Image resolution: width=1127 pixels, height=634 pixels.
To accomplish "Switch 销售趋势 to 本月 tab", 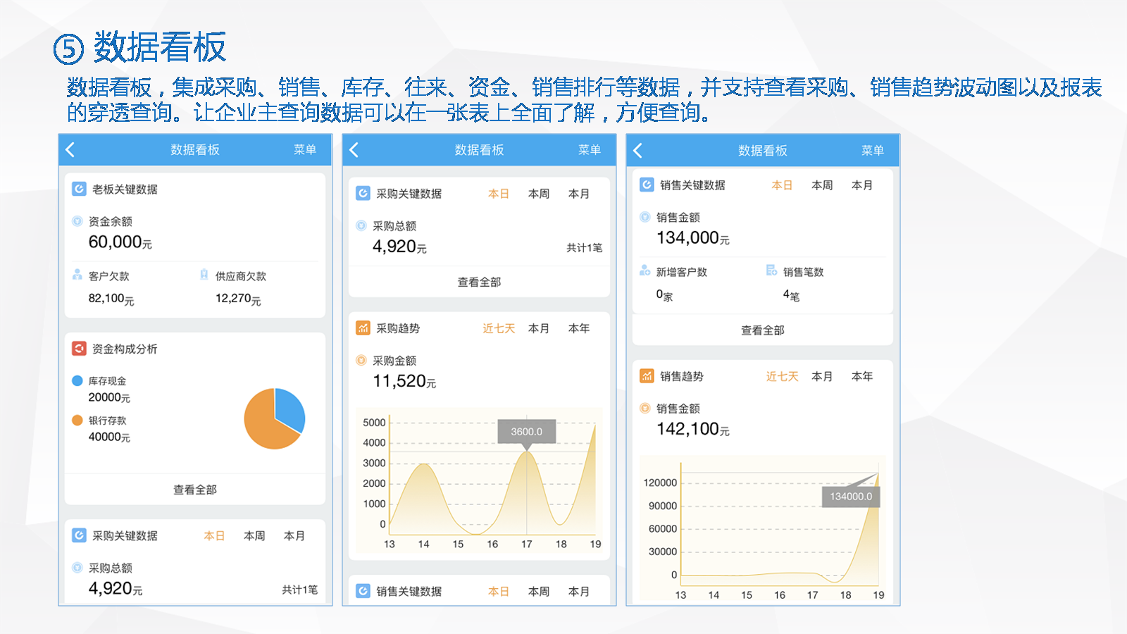I will click(x=822, y=376).
